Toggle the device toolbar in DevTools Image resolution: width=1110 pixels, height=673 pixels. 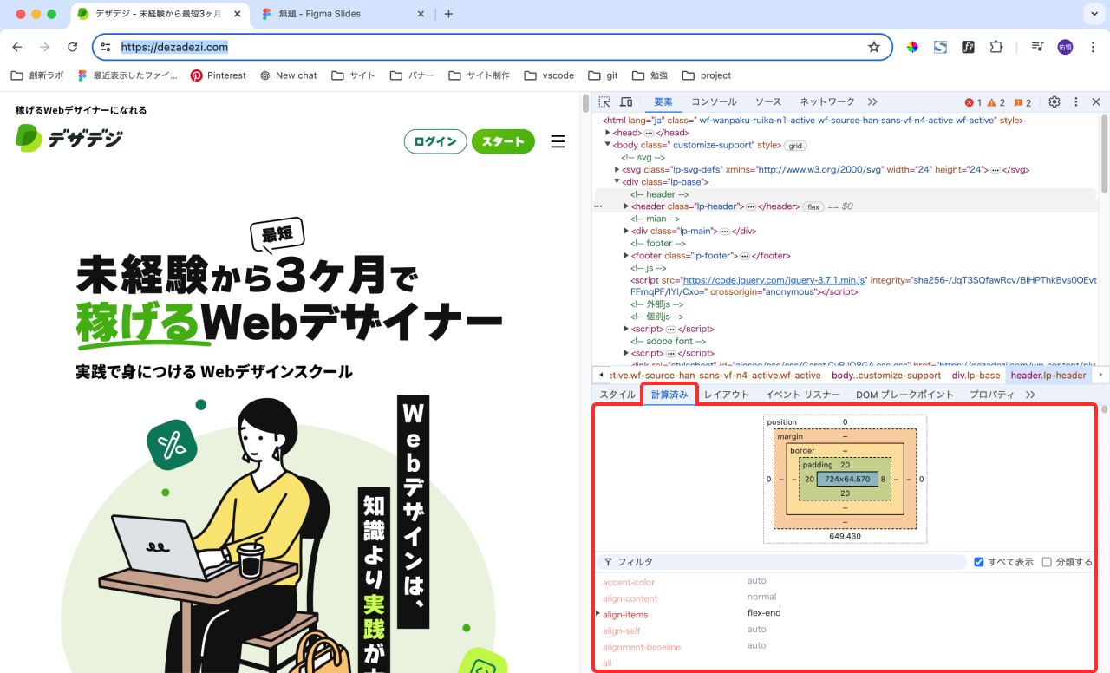click(x=626, y=101)
